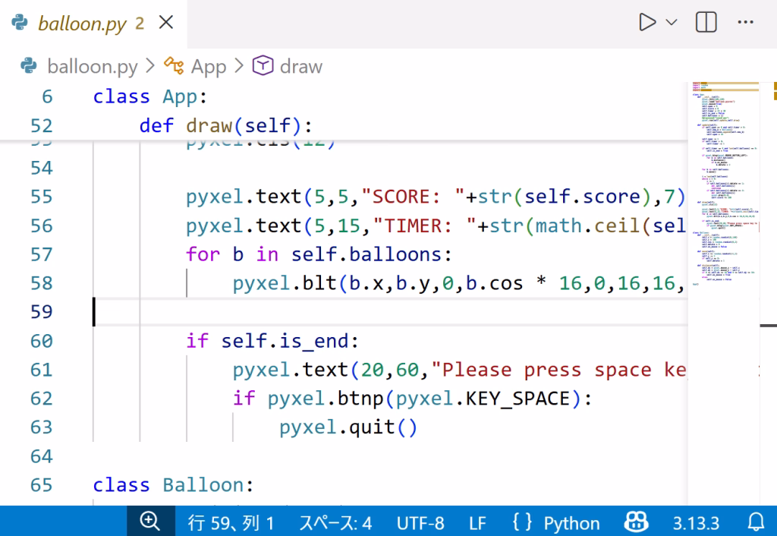Select Python language mode in status bar
Screen dimensions: 777x536
[x=571, y=522]
